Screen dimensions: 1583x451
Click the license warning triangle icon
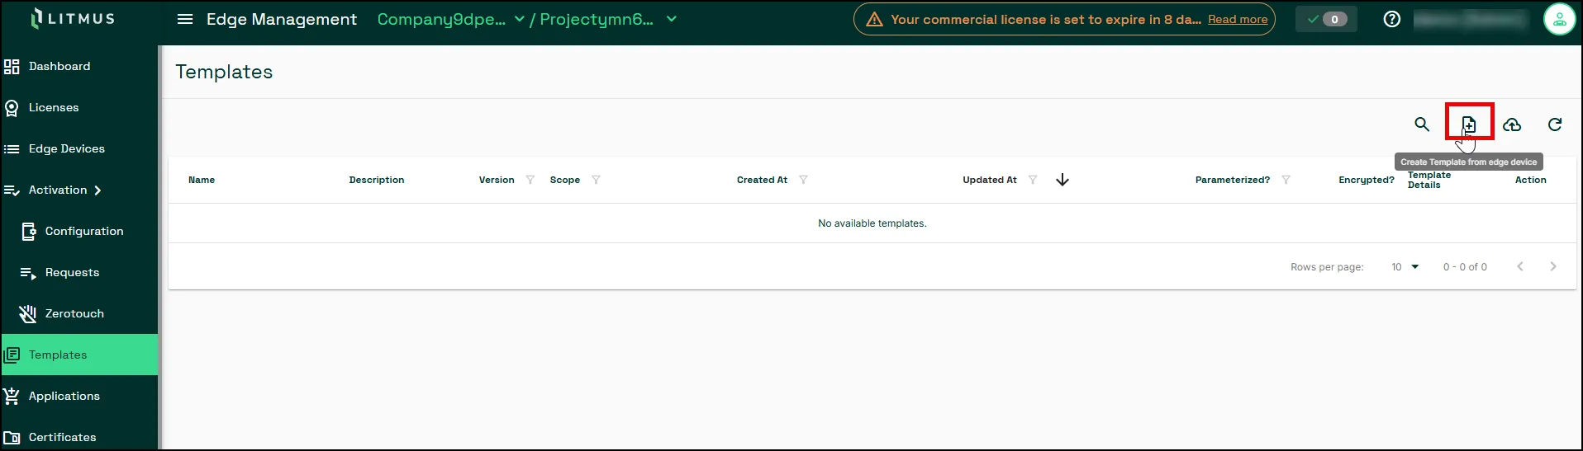pos(874,19)
